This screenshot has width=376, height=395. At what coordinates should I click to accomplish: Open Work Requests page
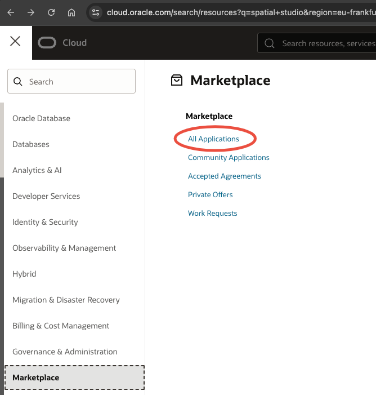(212, 214)
